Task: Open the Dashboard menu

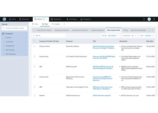Action: [57, 19]
